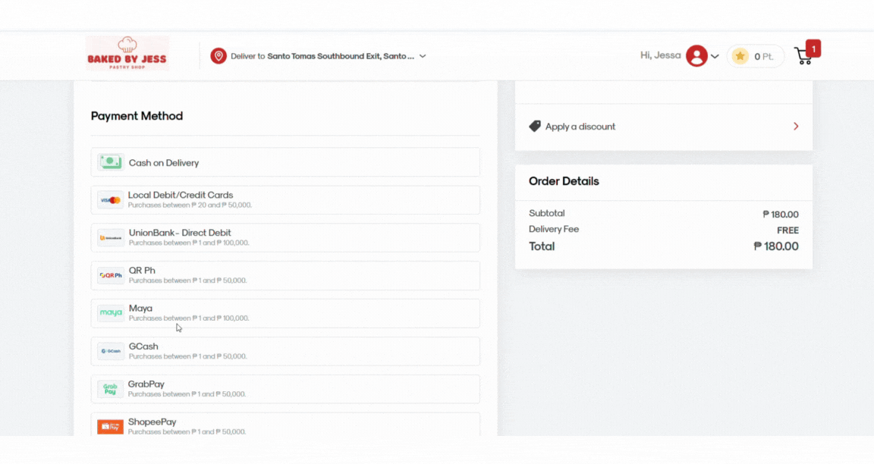This screenshot has height=464, width=874.
Task: Click the Maya purchase limit text
Action: tap(189, 318)
